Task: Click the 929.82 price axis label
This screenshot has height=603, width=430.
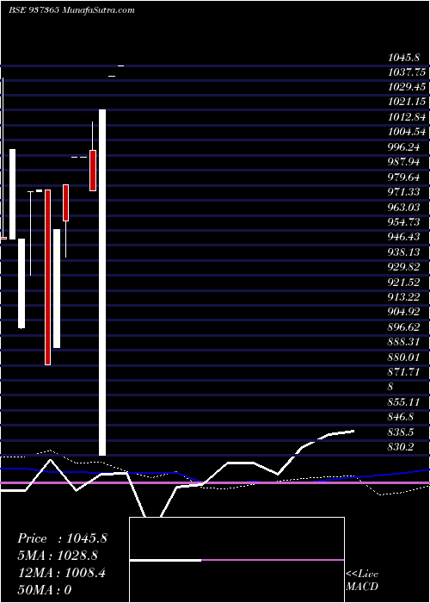Action: point(404,267)
